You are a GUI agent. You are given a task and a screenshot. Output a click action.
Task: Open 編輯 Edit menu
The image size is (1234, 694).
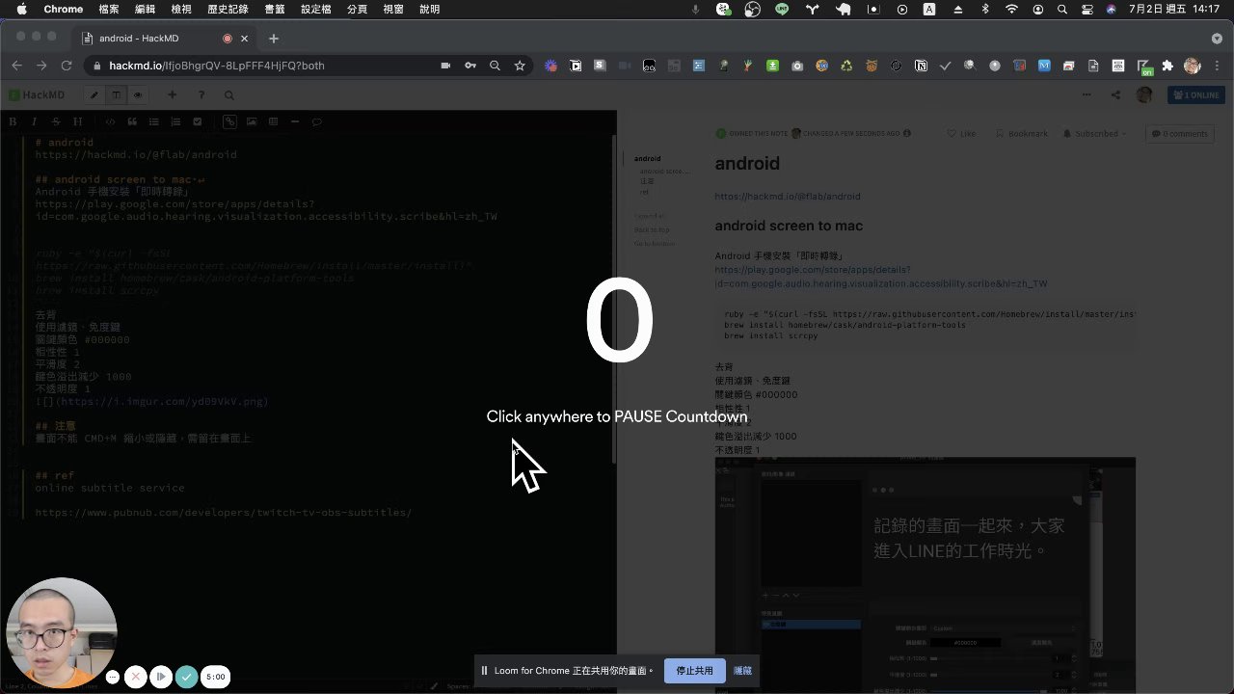click(x=145, y=9)
